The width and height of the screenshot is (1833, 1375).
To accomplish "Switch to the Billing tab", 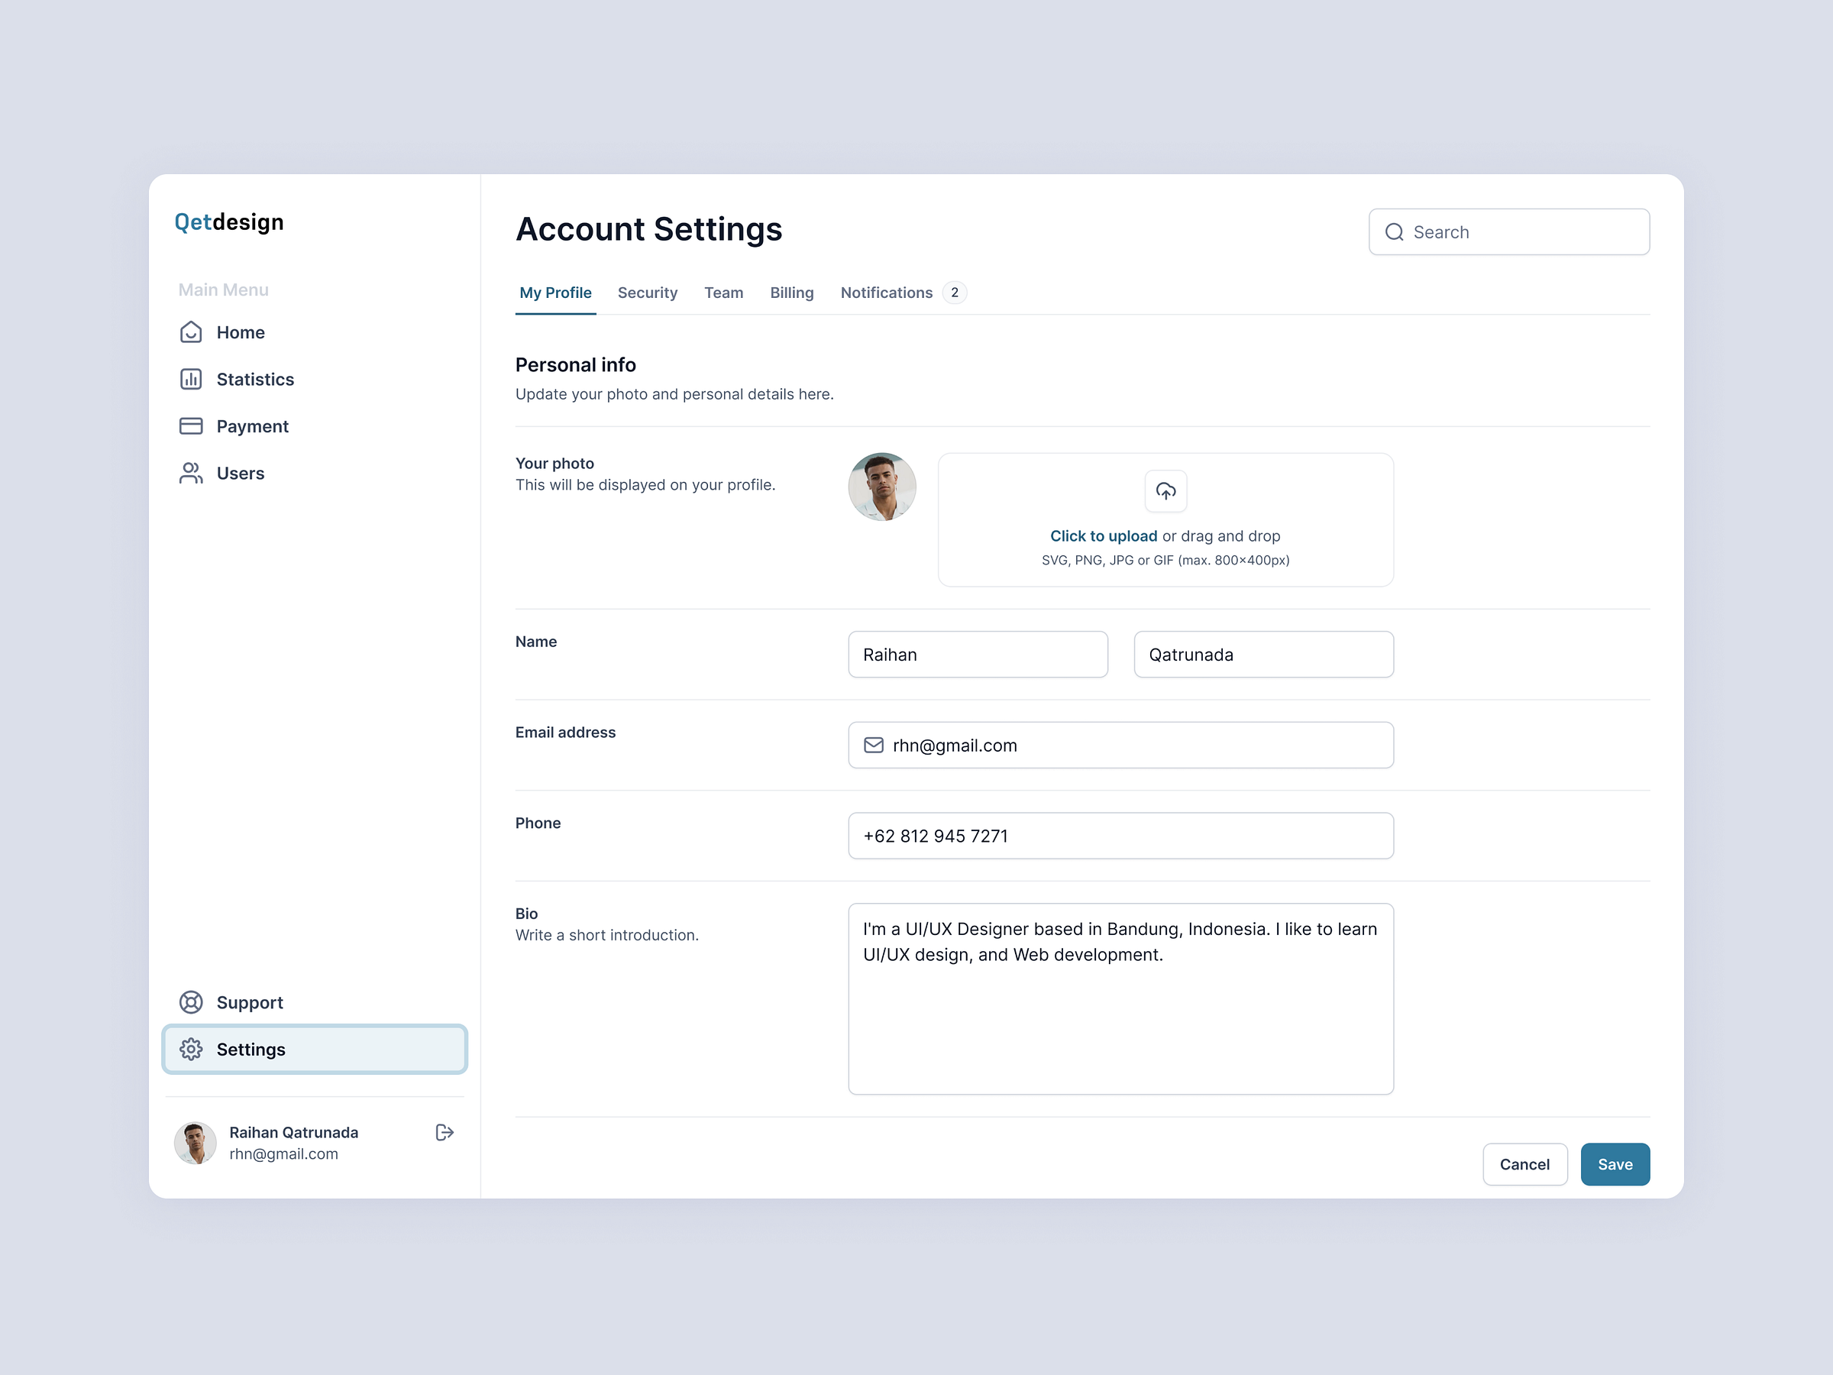I will [791, 293].
